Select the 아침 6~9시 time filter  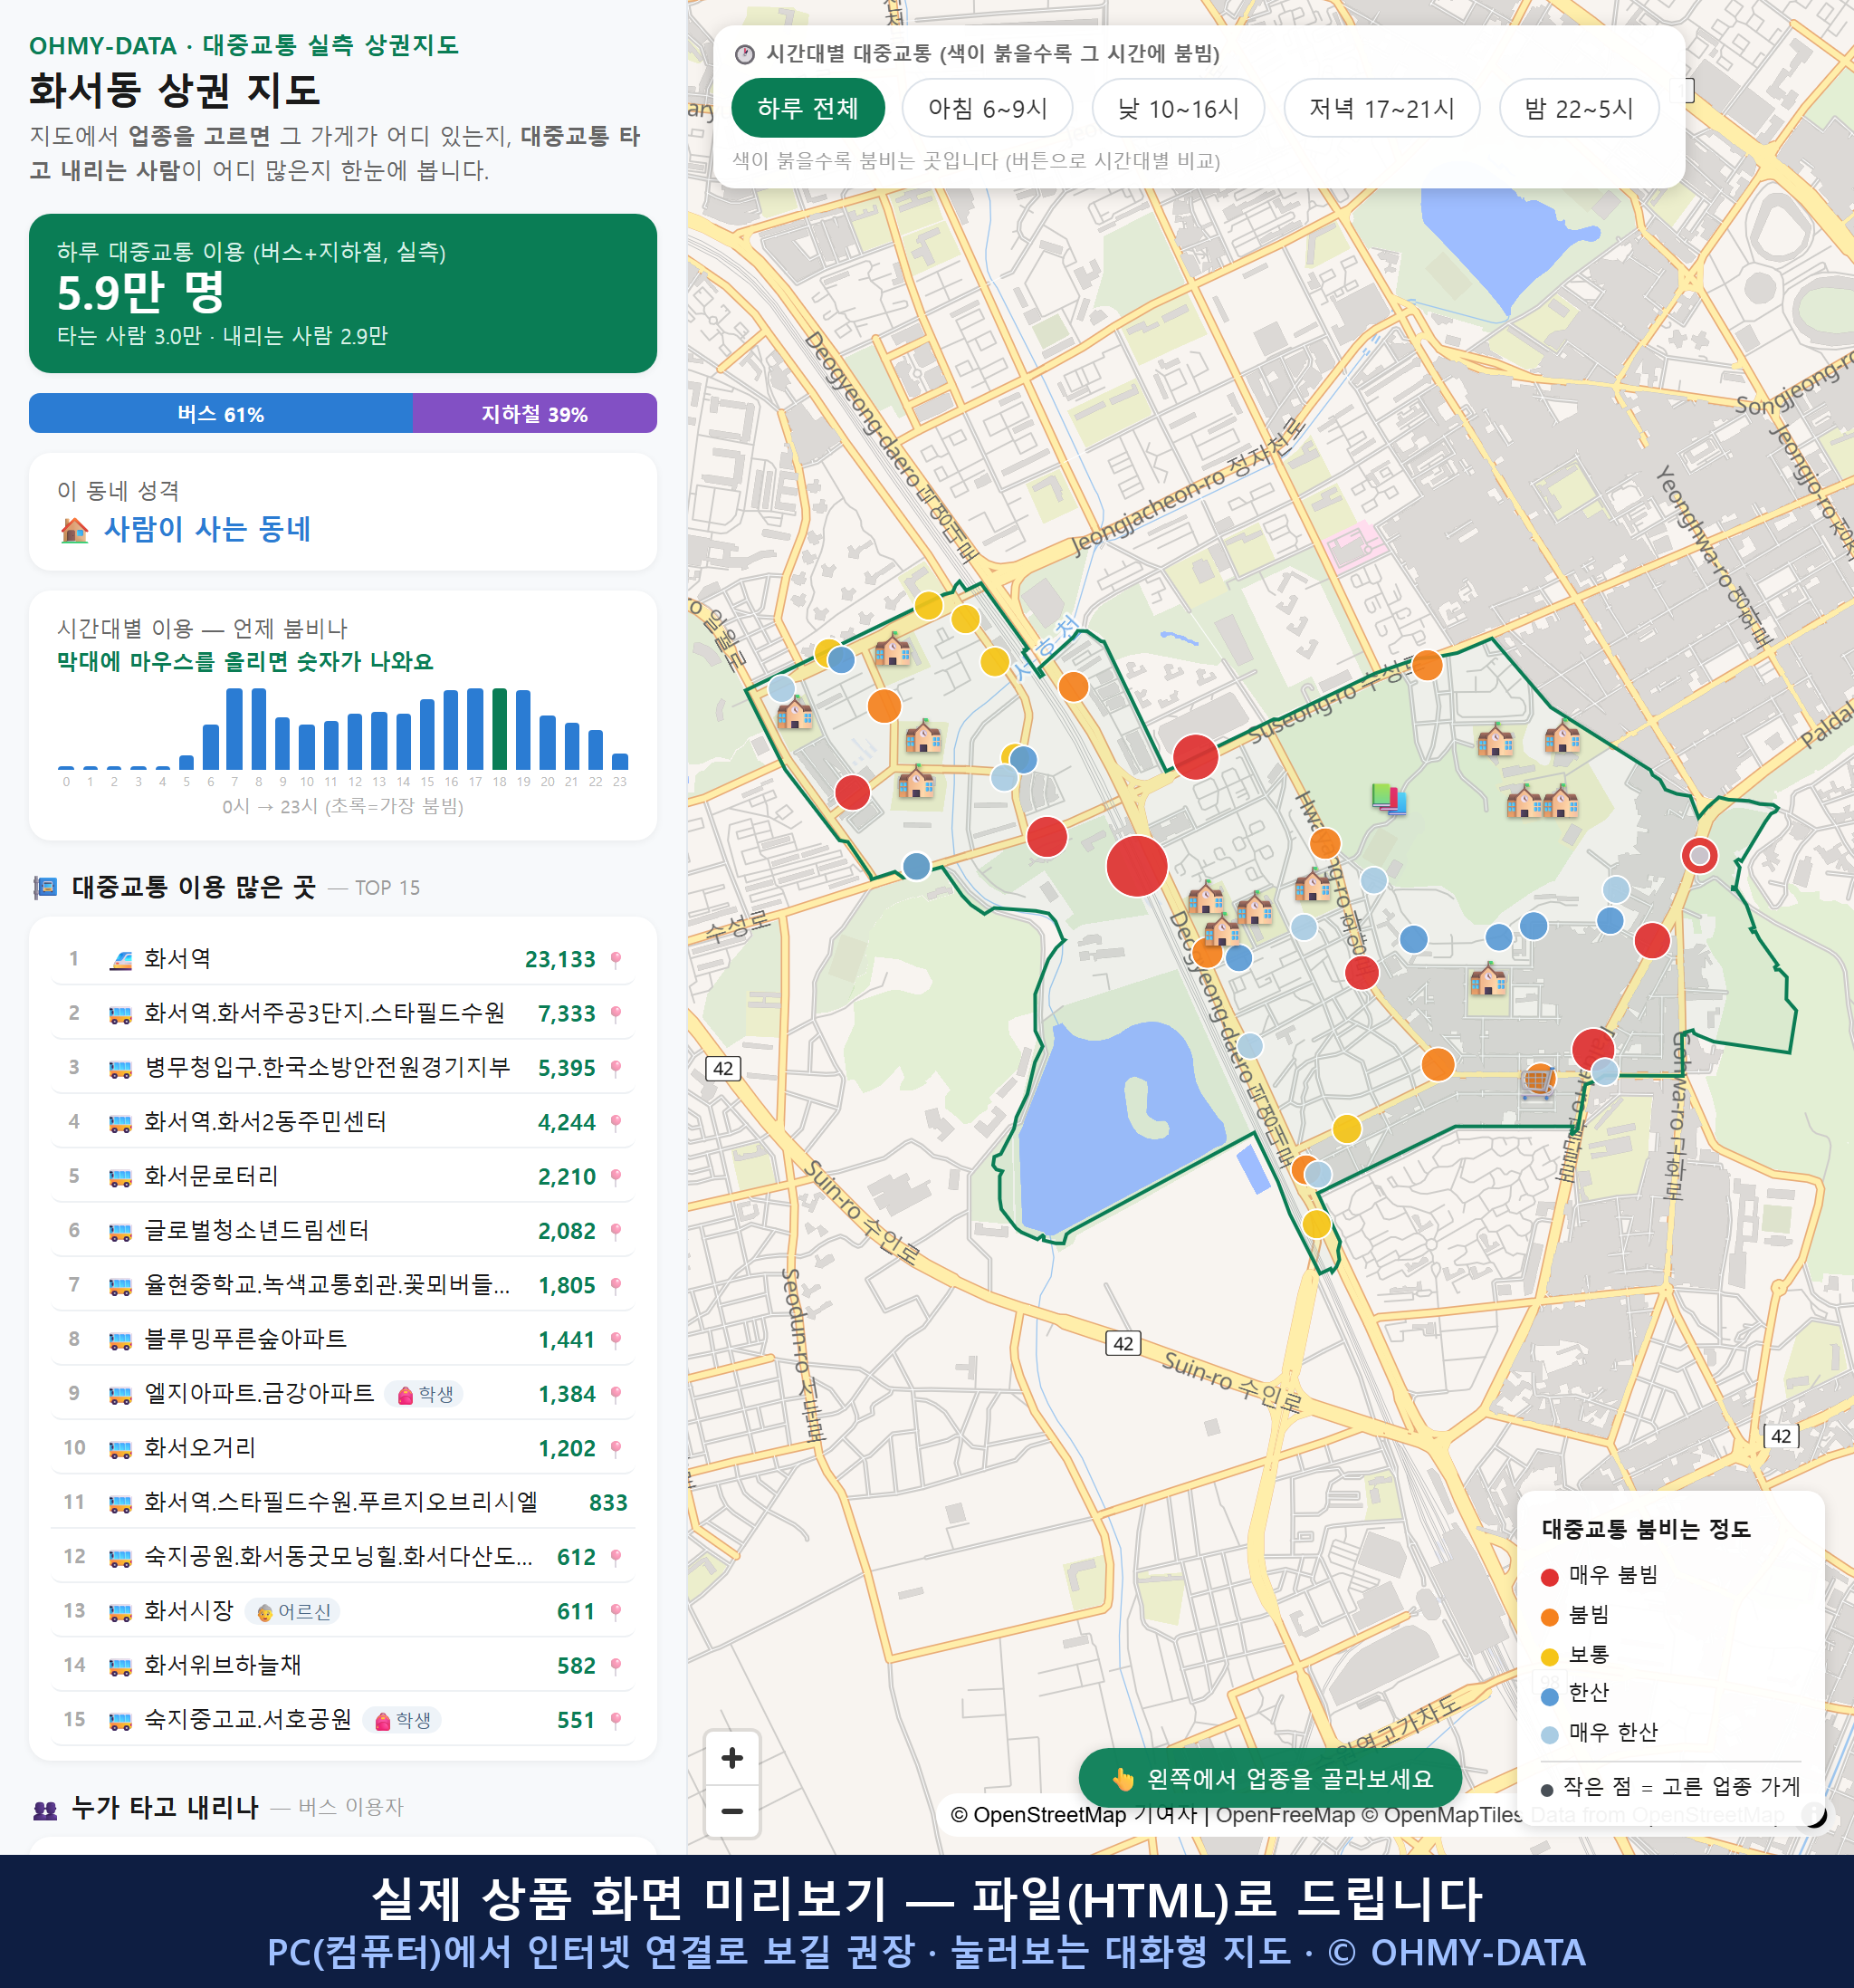tap(988, 108)
